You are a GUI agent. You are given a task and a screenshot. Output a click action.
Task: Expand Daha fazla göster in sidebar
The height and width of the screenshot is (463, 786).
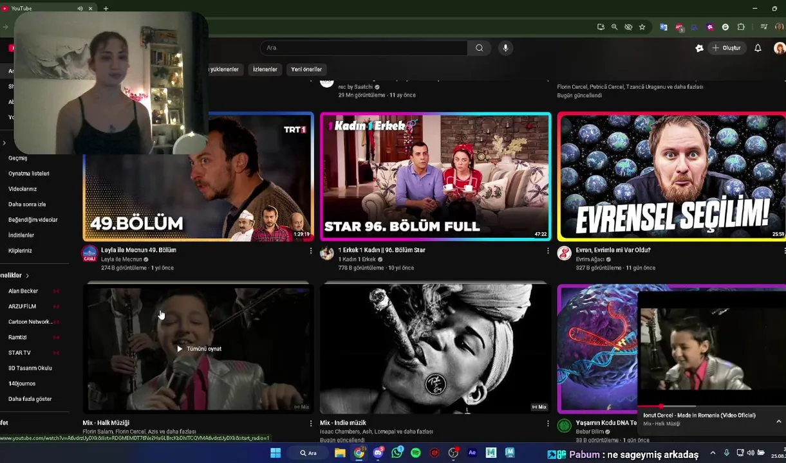pyautogui.click(x=30, y=399)
